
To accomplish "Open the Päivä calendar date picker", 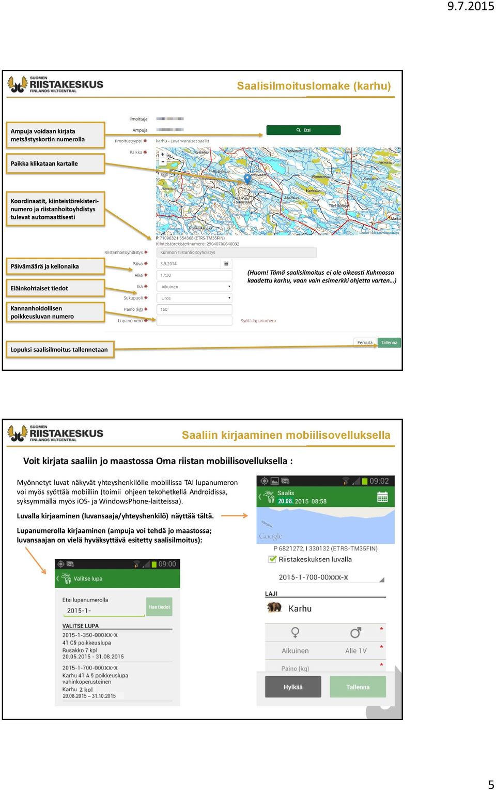I will [226, 263].
